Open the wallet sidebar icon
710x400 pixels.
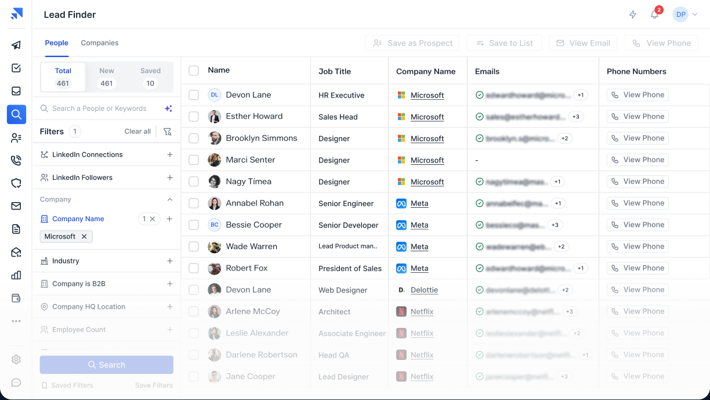(16, 298)
